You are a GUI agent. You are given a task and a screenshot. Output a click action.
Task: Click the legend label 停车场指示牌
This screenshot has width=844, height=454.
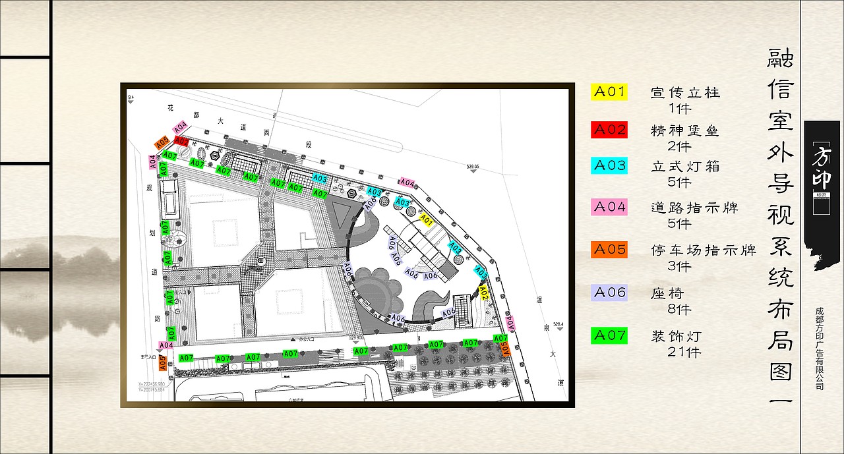click(704, 250)
